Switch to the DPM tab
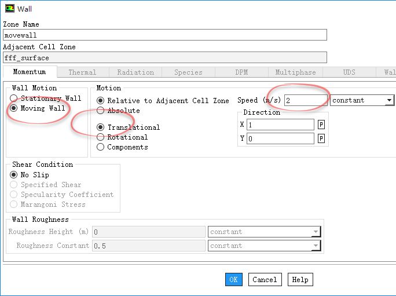This screenshot has width=396, height=296. click(x=241, y=72)
